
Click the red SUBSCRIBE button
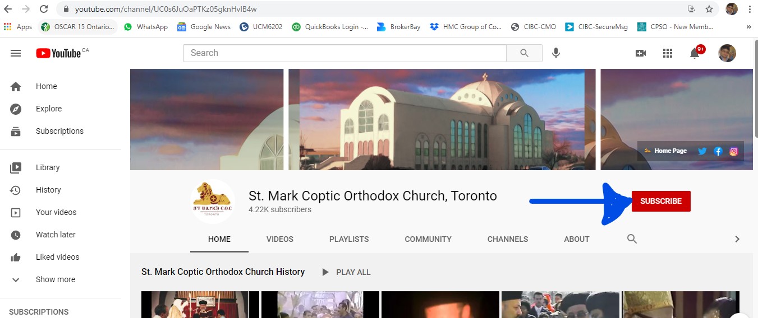661,201
